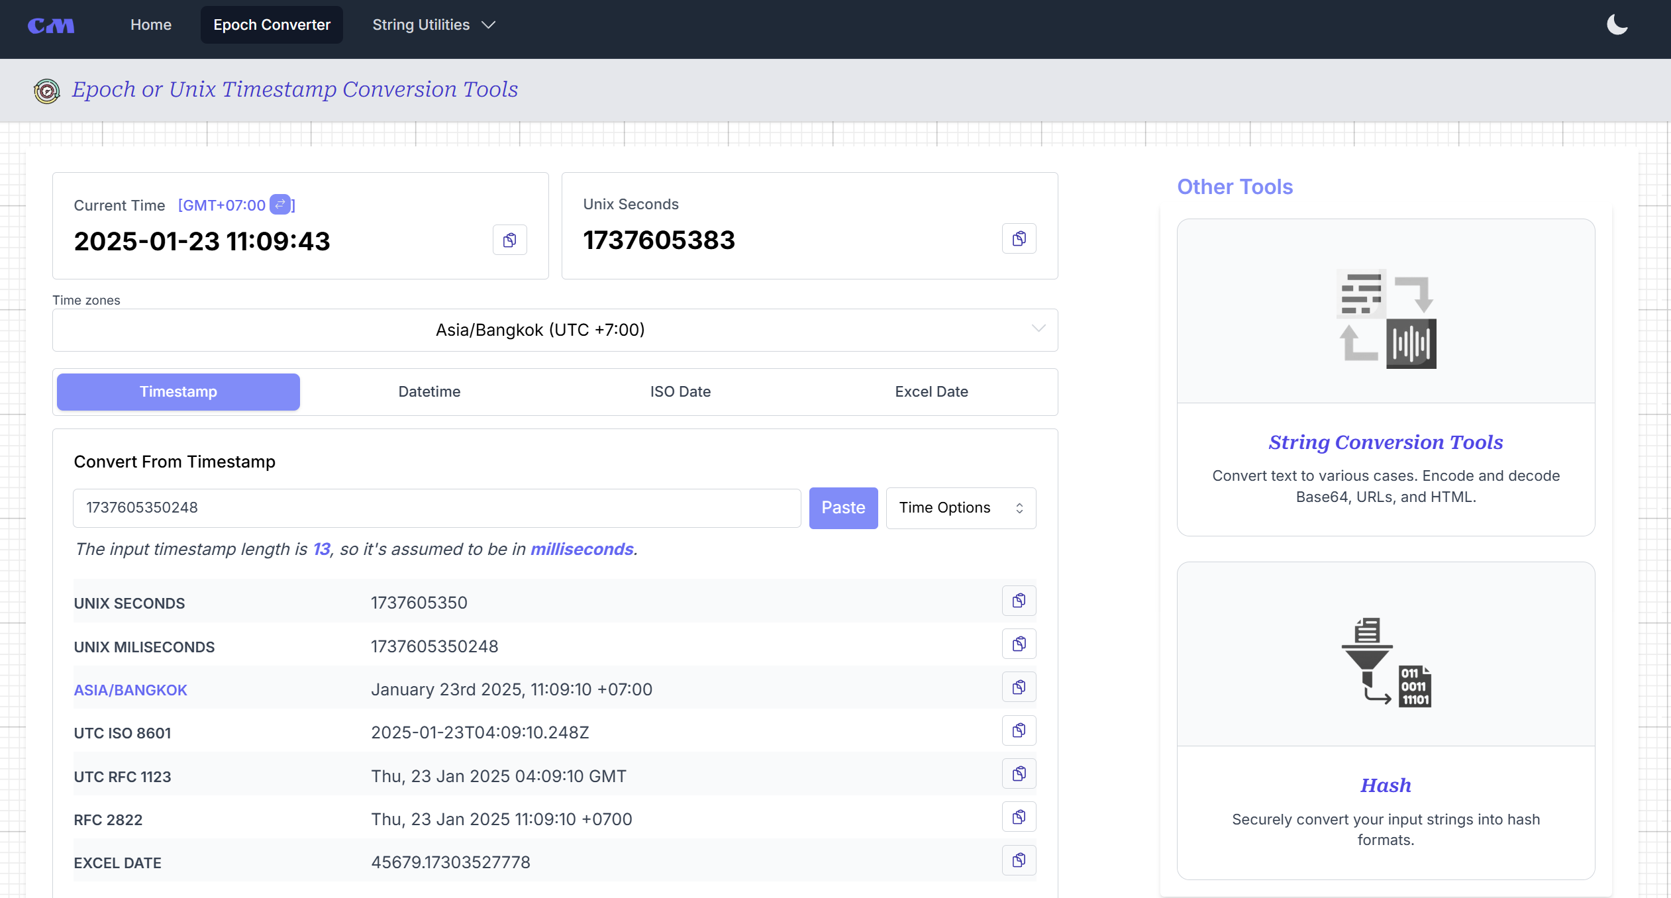Select Epoch Converter nav item
The image size is (1671, 898).
coord(272,25)
